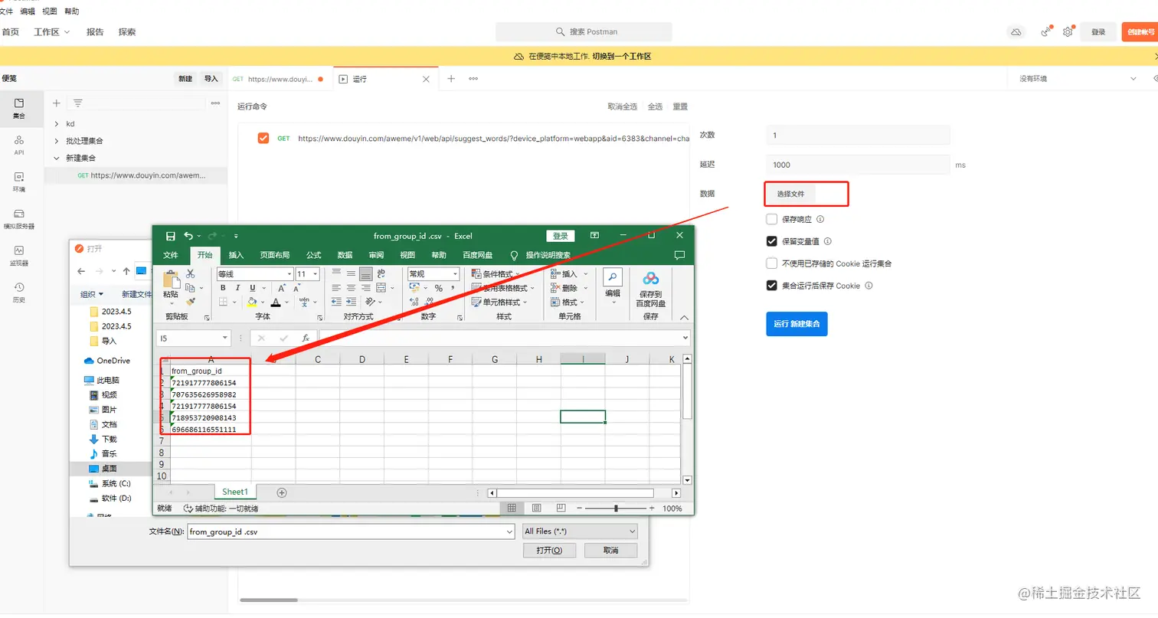Click the Increase Font Size icon in Excel
Image resolution: width=1158 pixels, height=618 pixels.
click(281, 288)
